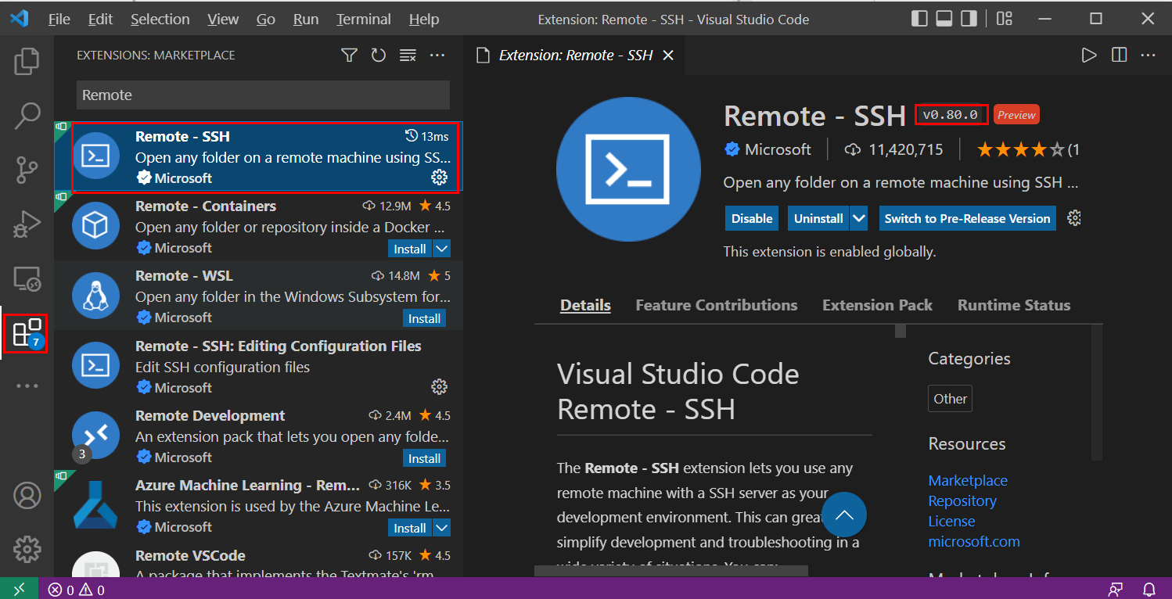Open Extensions view in activity bar
Viewport: 1172px width, 599px height.
pyautogui.click(x=27, y=333)
